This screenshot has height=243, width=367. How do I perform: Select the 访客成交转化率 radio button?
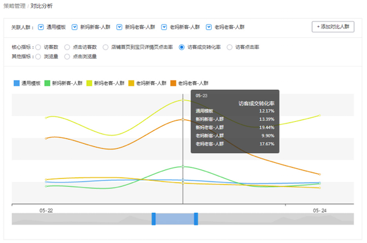click(x=182, y=47)
